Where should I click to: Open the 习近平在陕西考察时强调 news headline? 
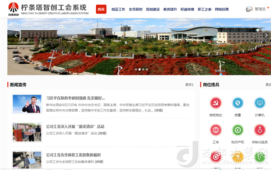75,98
